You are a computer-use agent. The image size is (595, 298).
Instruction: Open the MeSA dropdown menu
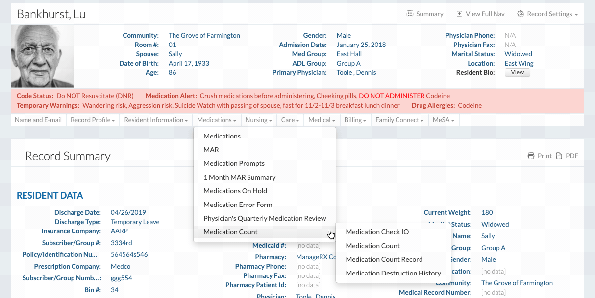pos(443,120)
